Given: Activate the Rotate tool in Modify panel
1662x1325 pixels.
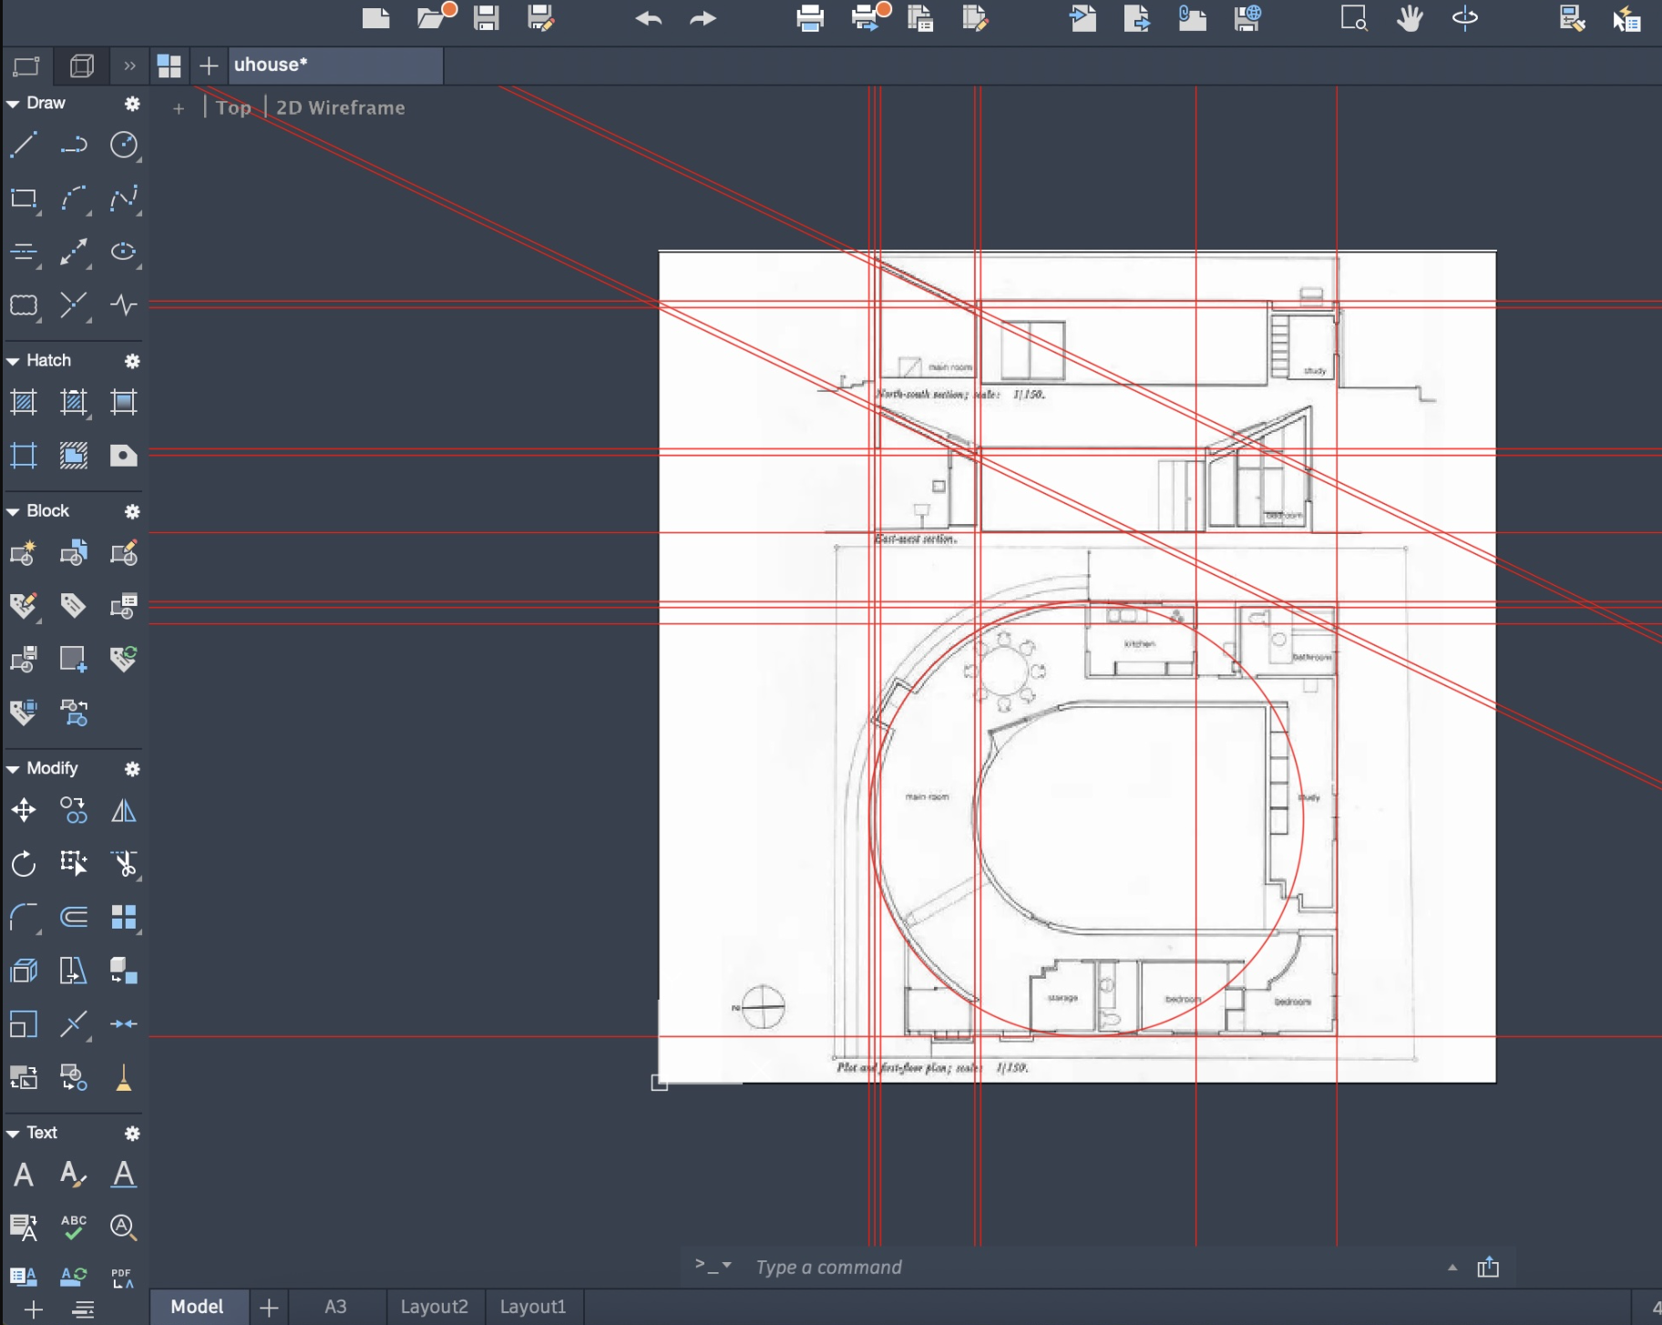Looking at the screenshot, I should point(24,863).
